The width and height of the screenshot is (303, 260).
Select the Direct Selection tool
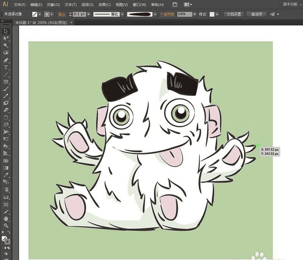(6, 38)
